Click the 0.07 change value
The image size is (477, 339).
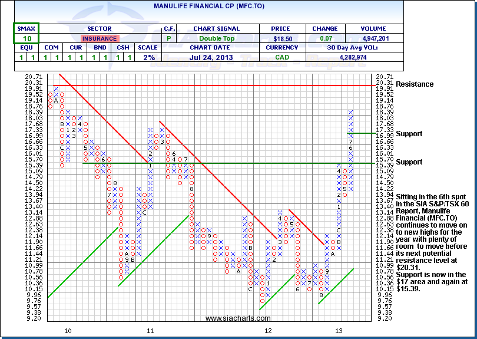pyautogui.click(x=325, y=38)
